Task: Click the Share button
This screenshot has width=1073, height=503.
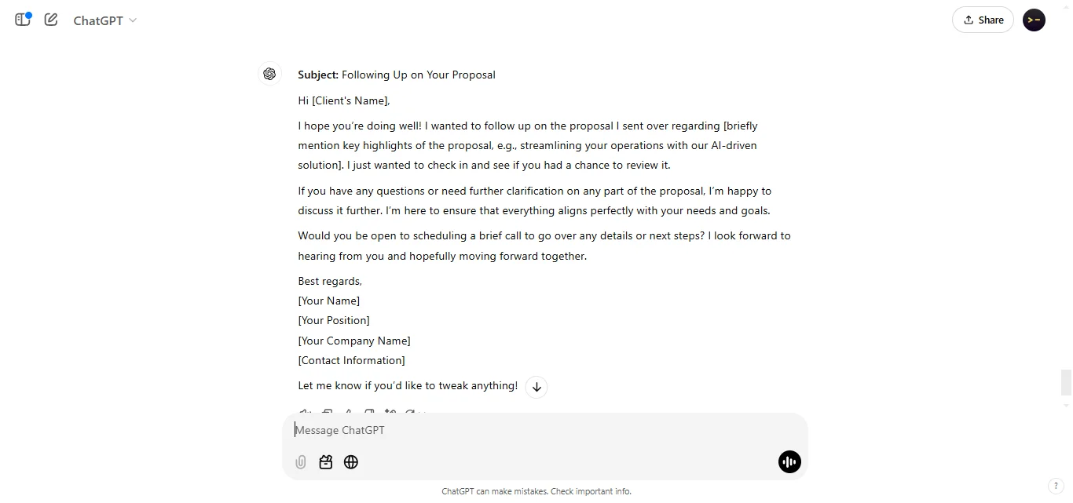Action: [983, 20]
